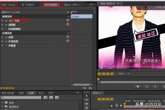Reset the 音量 audio effect
165x110 pixels.
[68, 37]
